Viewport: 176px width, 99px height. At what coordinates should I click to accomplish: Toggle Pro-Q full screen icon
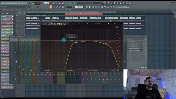click(x=119, y=24)
